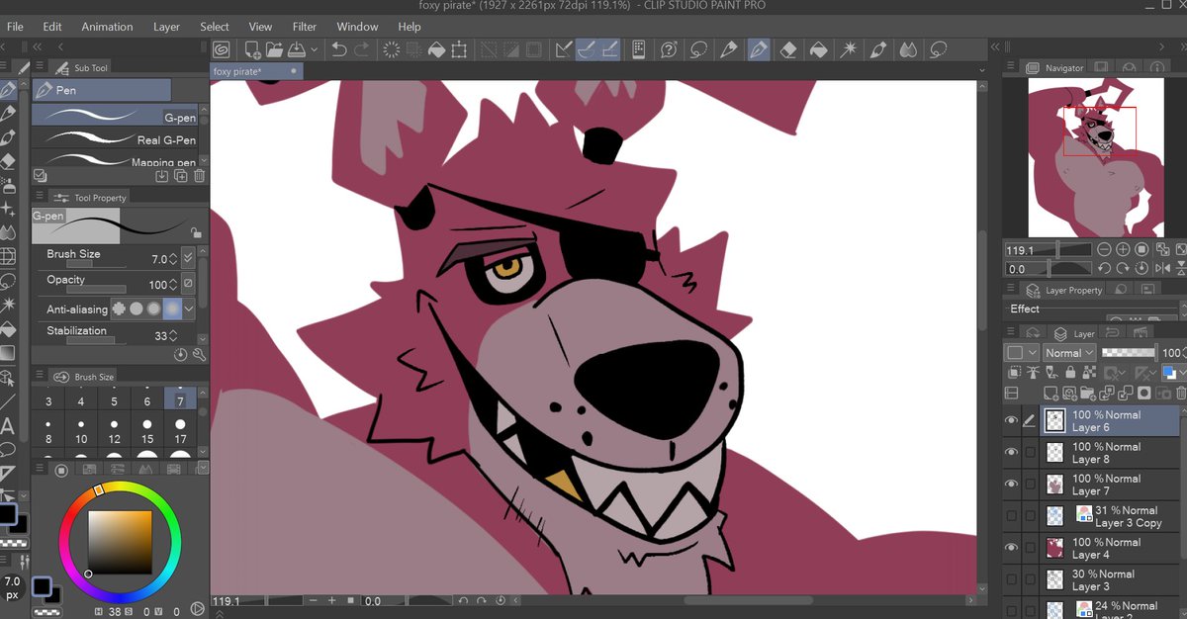The image size is (1187, 619).
Task: Open Clip Studio support question icon
Action: tap(670, 49)
